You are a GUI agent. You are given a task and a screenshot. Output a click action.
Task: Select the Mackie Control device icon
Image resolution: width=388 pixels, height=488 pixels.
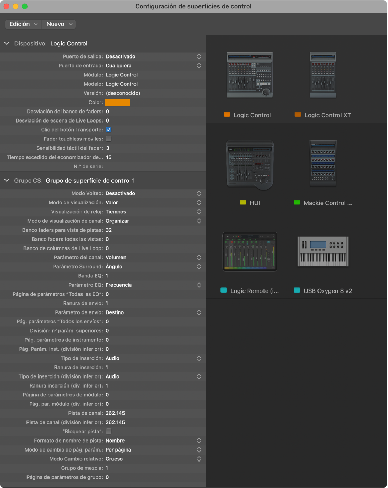[x=323, y=163]
